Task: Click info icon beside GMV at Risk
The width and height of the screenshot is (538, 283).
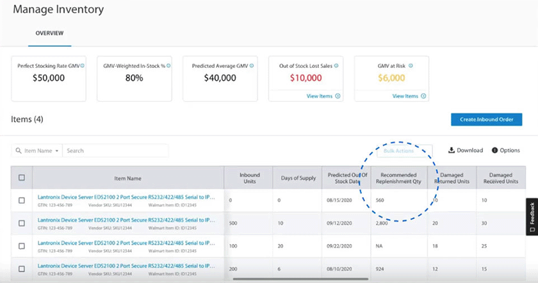Action: 411,65
